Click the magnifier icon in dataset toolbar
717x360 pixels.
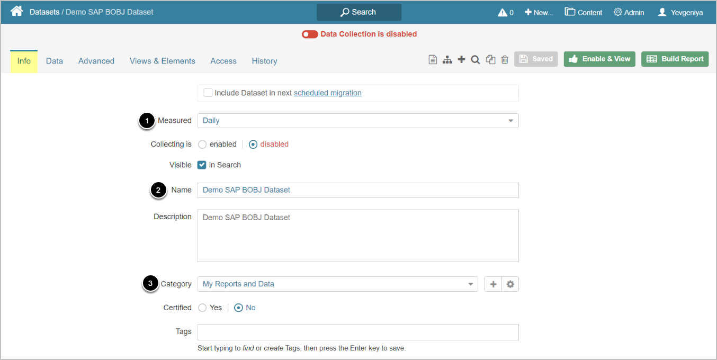(476, 60)
